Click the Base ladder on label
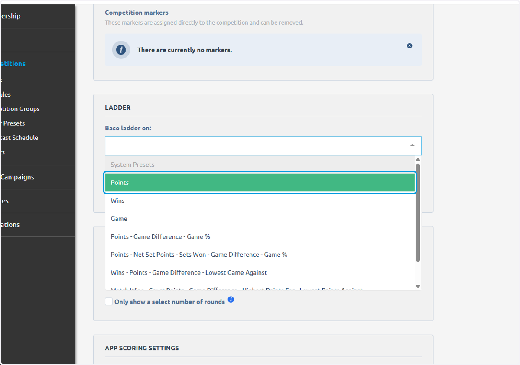Image resolution: width=520 pixels, height=365 pixels. tap(128, 128)
